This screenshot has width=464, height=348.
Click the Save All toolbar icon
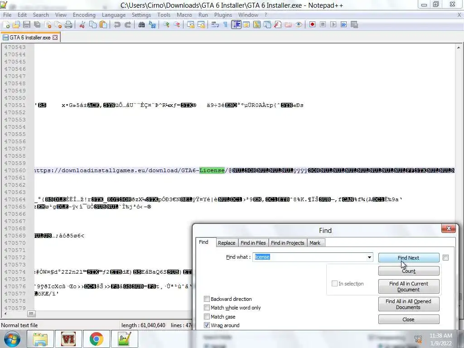[37, 25]
